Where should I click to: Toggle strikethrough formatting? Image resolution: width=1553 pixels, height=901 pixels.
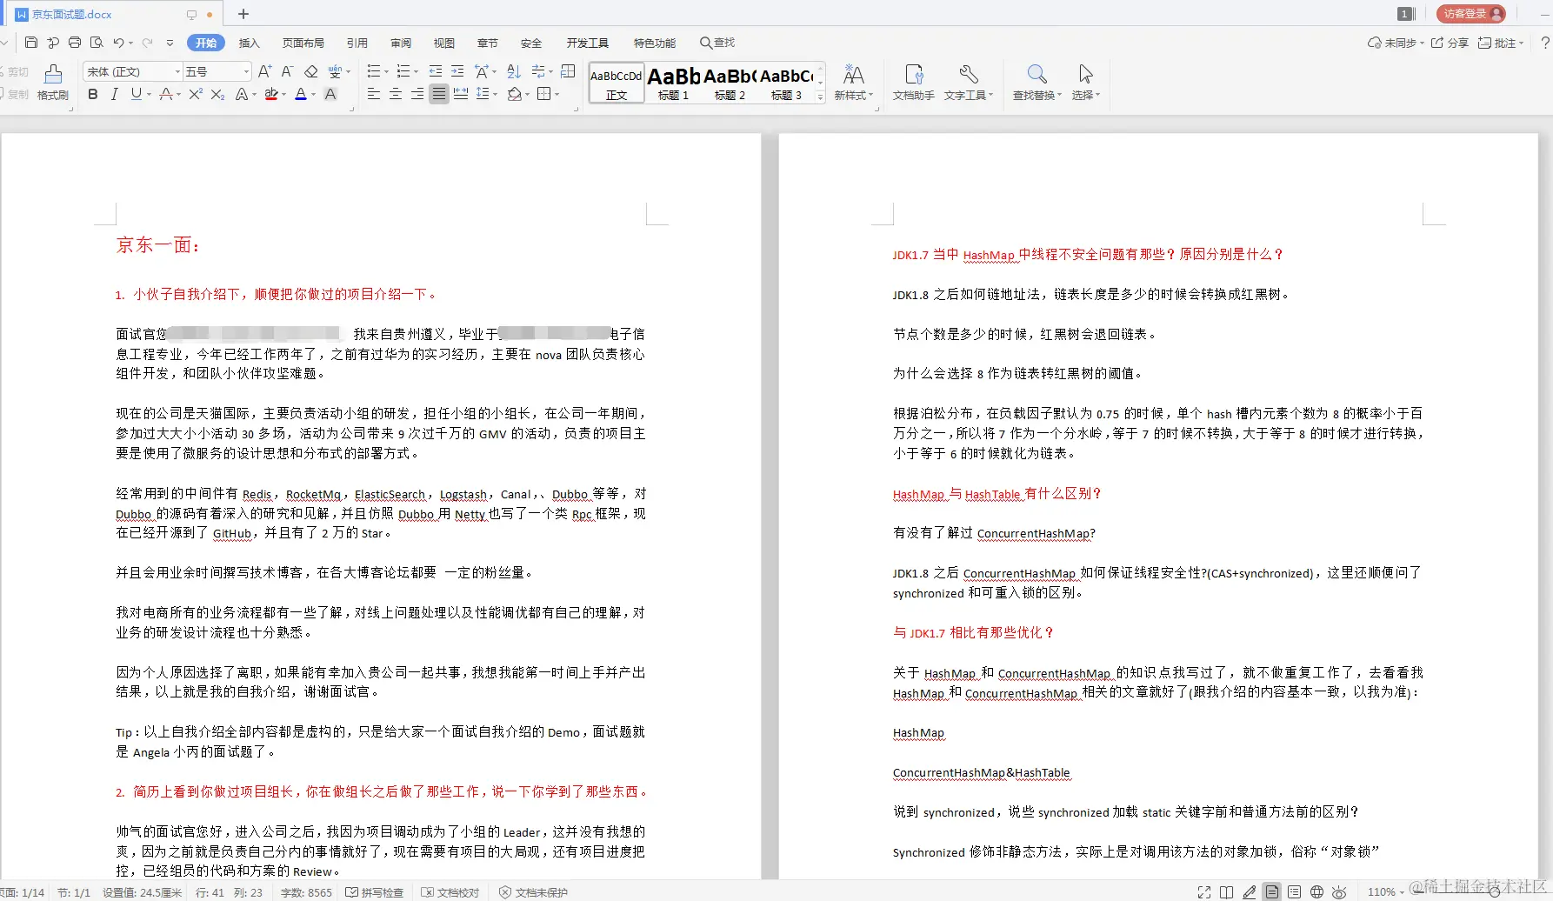(x=166, y=94)
